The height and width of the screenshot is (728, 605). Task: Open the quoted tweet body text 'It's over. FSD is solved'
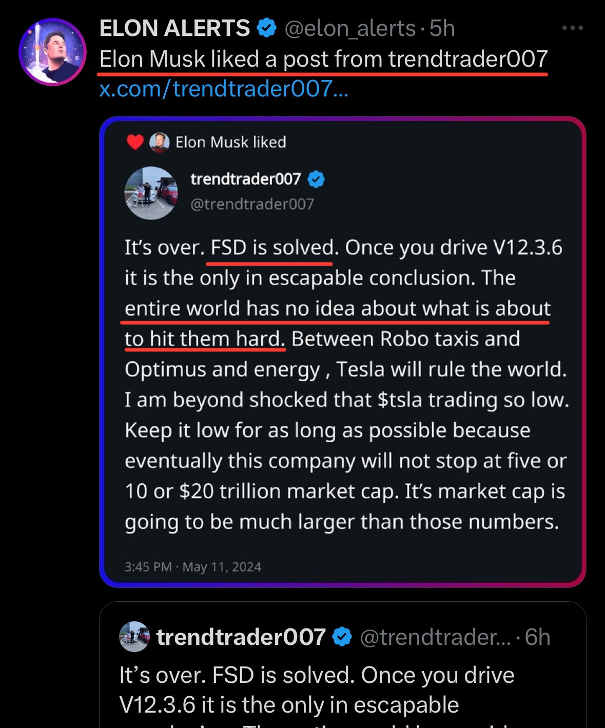(317, 690)
